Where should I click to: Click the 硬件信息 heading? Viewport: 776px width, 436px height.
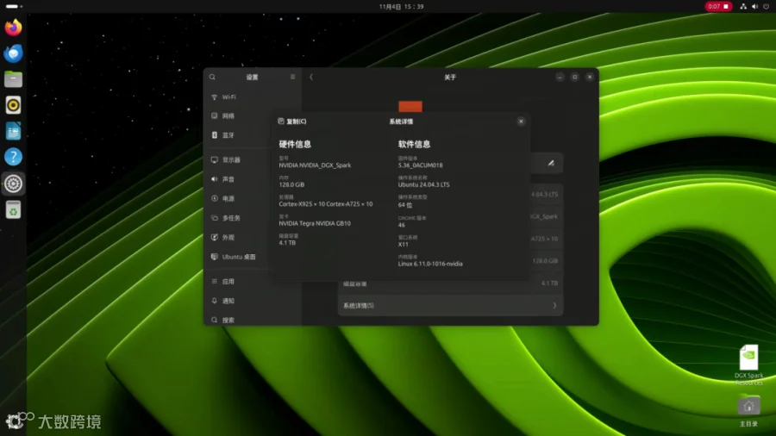[295, 145]
